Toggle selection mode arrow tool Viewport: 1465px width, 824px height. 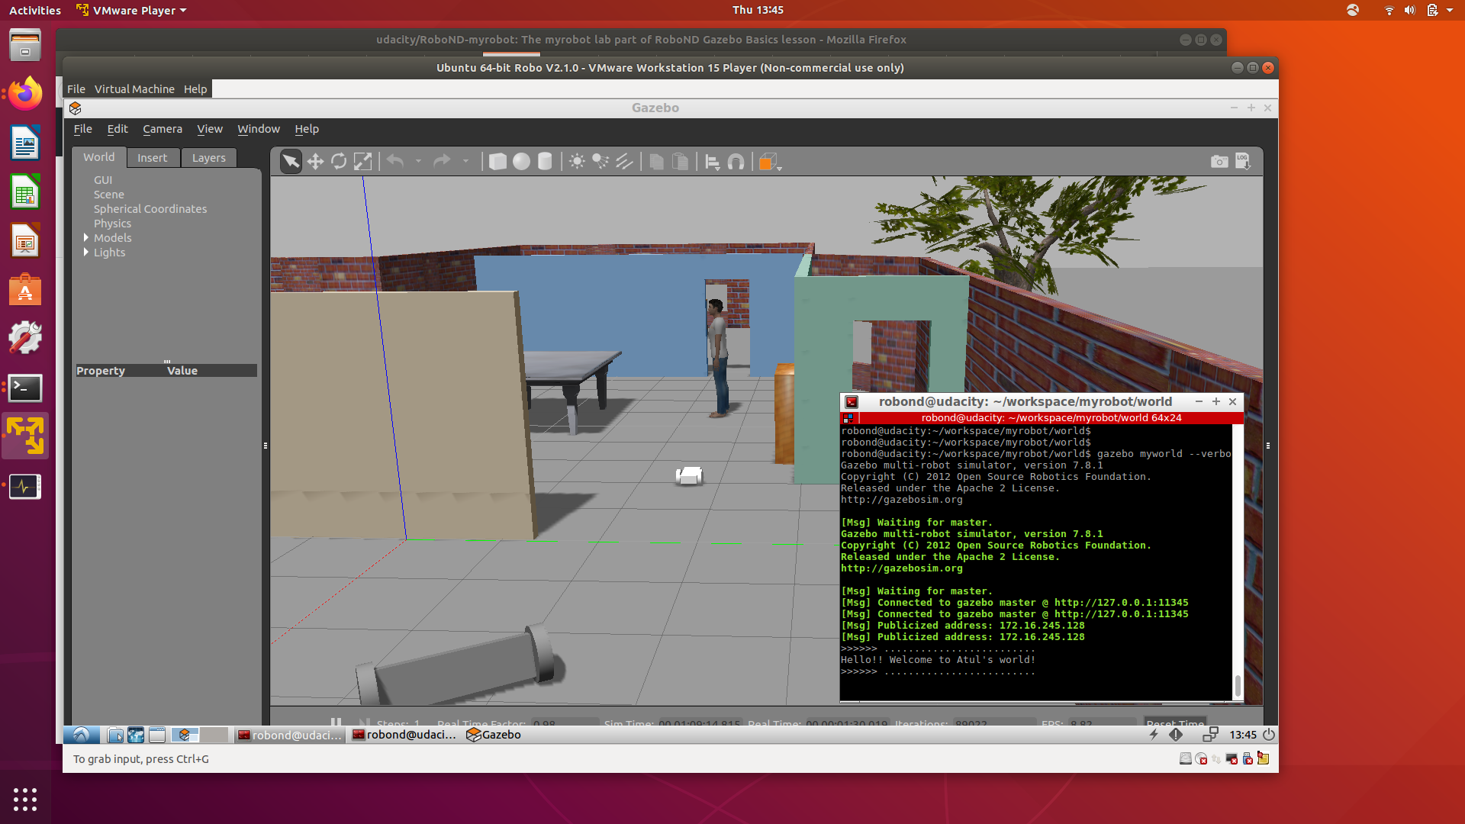point(291,162)
